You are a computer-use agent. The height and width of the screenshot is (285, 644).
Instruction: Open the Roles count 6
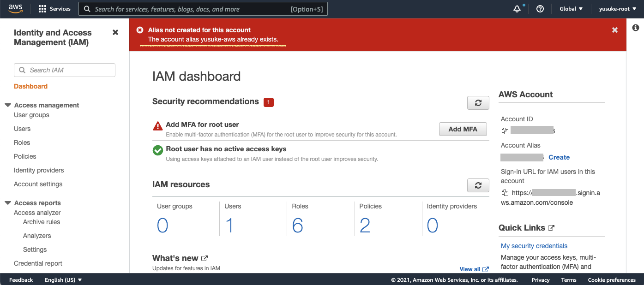[x=298, y=226]
